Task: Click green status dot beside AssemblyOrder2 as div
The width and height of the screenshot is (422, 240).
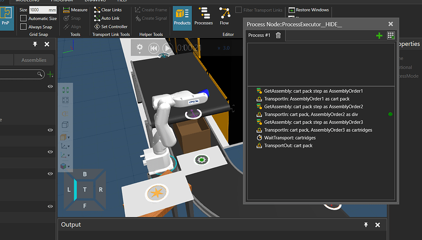Action: click(390, 114)
